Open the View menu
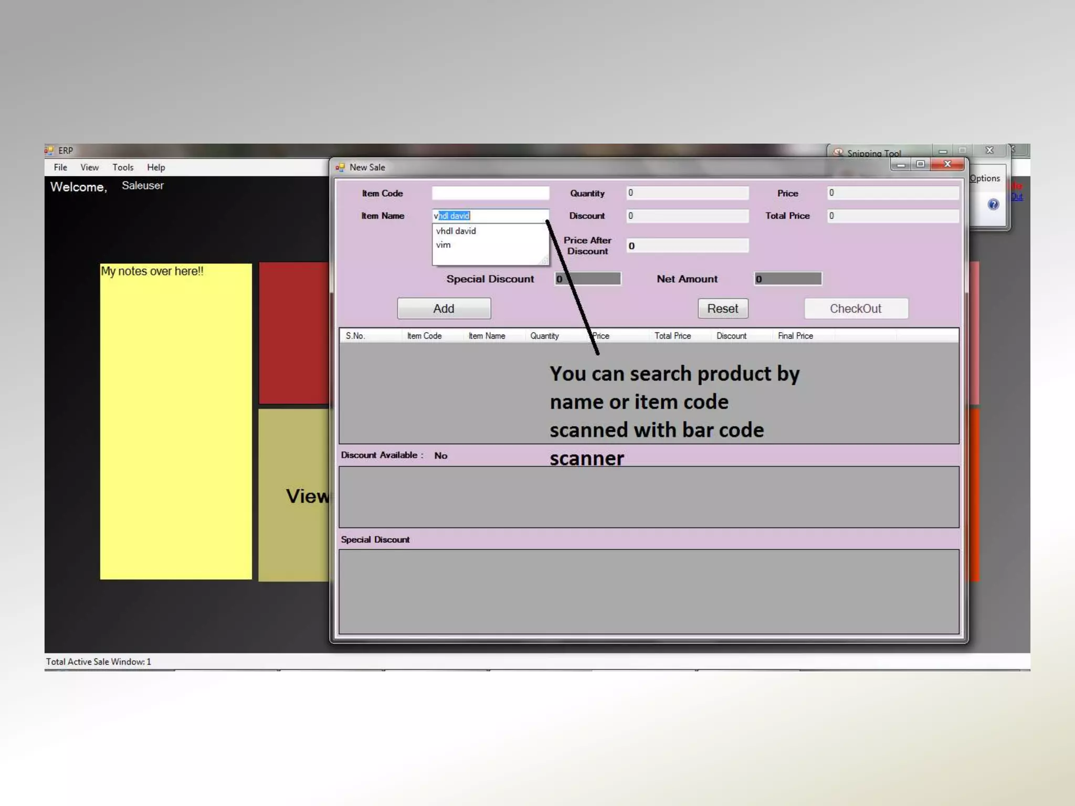Screen dimensions: 1075x806 click(89, 167)
